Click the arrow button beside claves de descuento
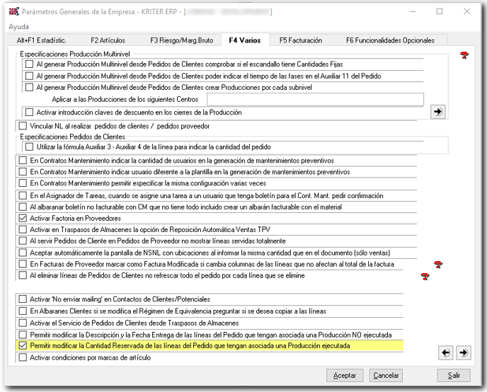 [438, 112]
